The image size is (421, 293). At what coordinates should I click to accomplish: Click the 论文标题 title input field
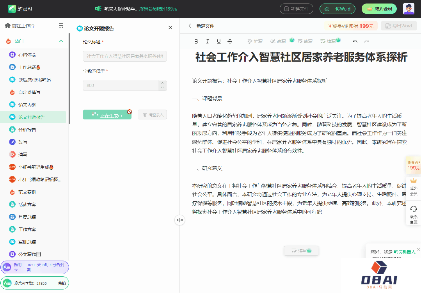125,56
